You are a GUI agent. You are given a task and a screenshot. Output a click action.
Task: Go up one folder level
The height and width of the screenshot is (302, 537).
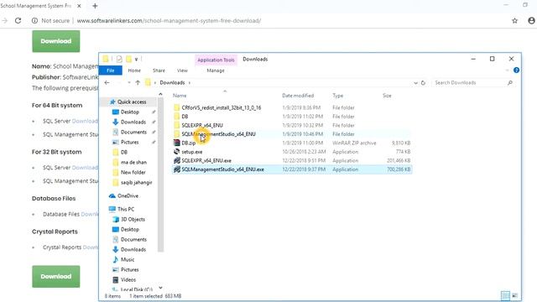click(x=138, y=82)
